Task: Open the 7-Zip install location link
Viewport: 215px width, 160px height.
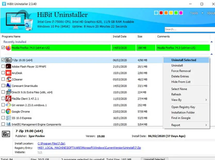Action: [x=51, y=143]
